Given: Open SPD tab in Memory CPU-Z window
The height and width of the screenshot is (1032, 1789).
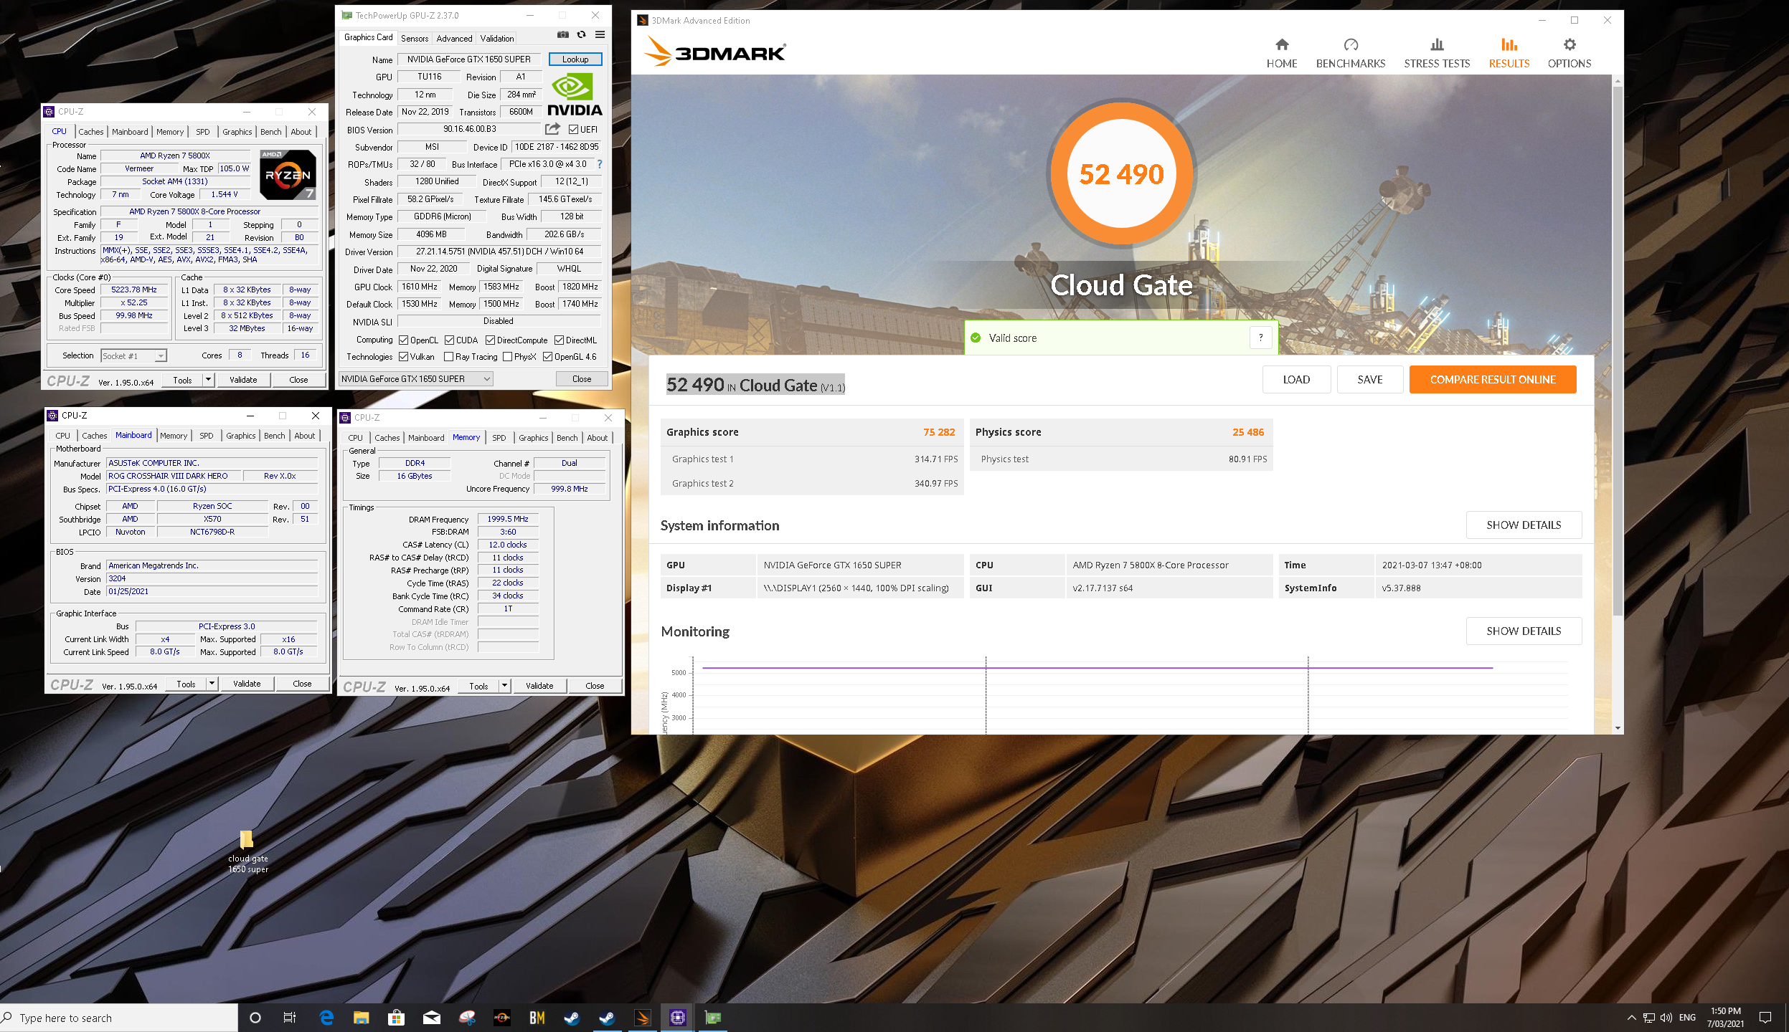Looking at the screenshot, I should pyautogui.click(x=499, y=438).
